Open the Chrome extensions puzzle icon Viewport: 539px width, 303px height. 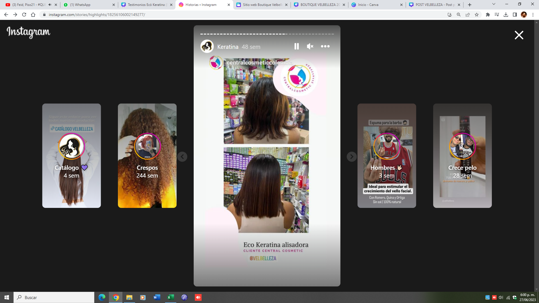(488, 15)
